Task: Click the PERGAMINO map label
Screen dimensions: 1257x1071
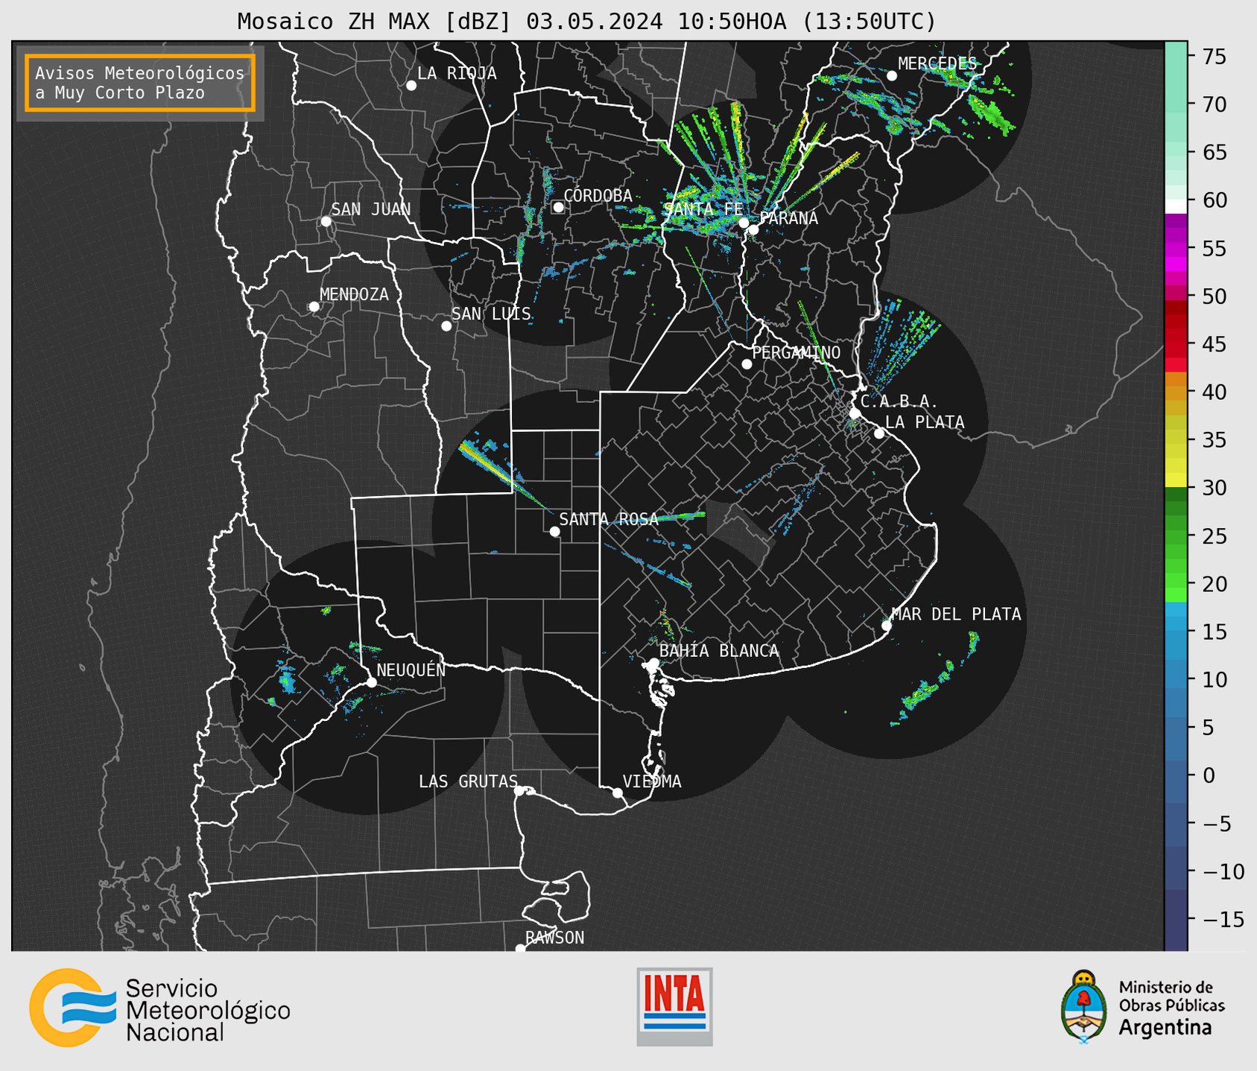Action: pos(796,352)
